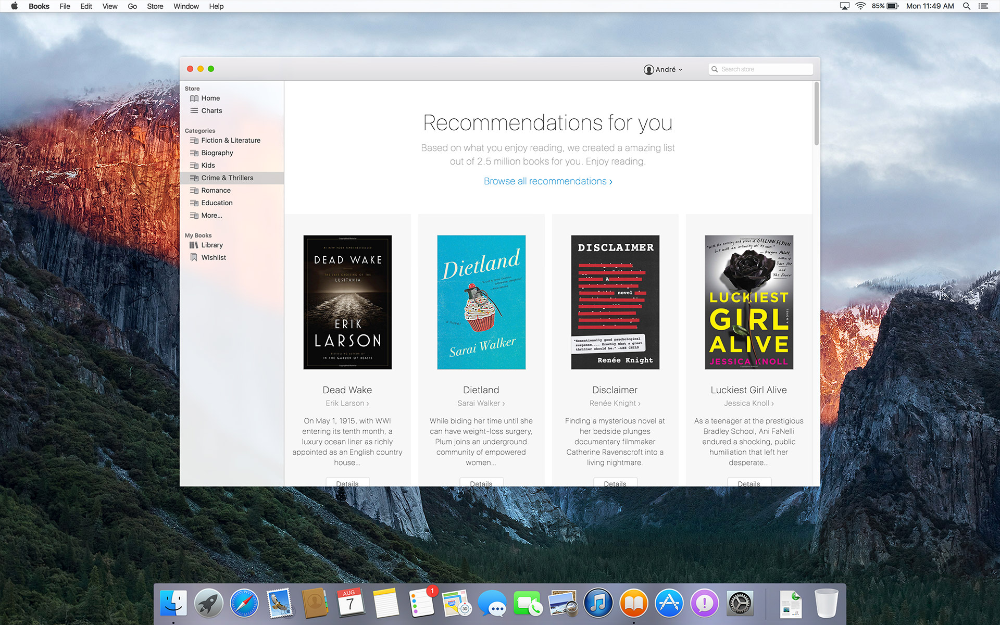Open the Charts list in sidebar
This screenshot has height=625, width=1000.
coord(232,110)
